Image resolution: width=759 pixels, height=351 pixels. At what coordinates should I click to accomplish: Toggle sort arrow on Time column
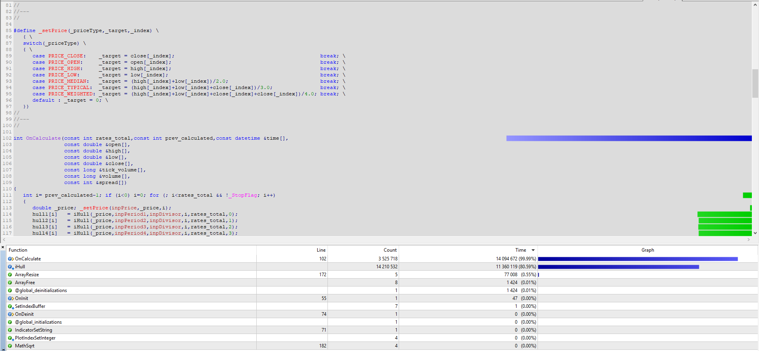tap(533, 250)
